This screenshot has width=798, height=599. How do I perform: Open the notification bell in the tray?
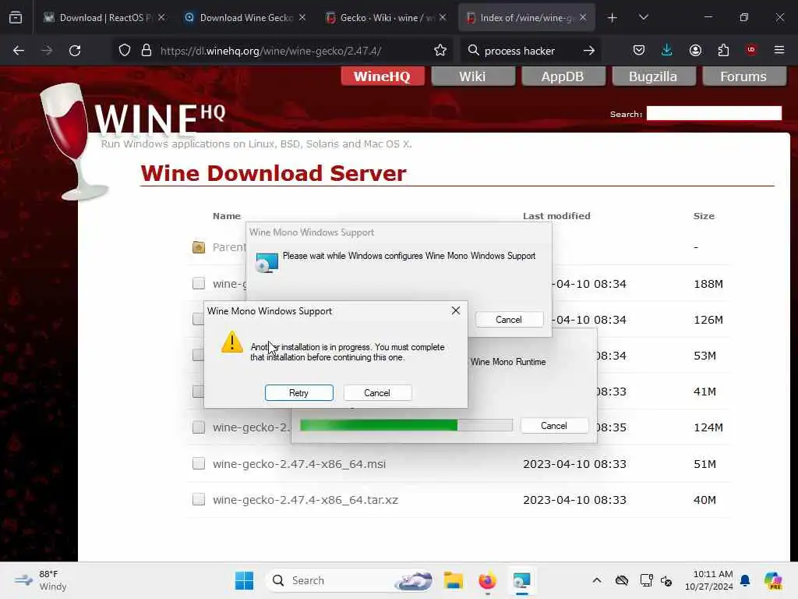(745, 580)
